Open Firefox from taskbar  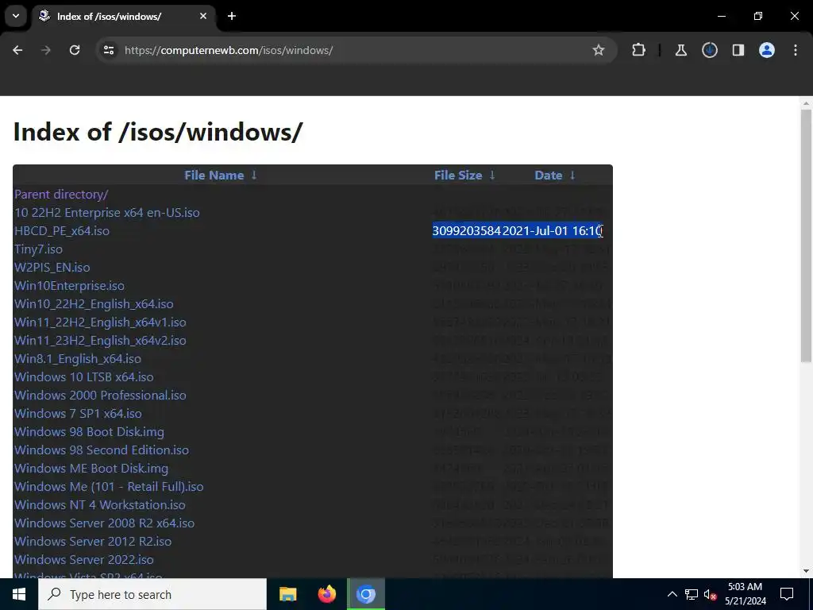point(326,594)
